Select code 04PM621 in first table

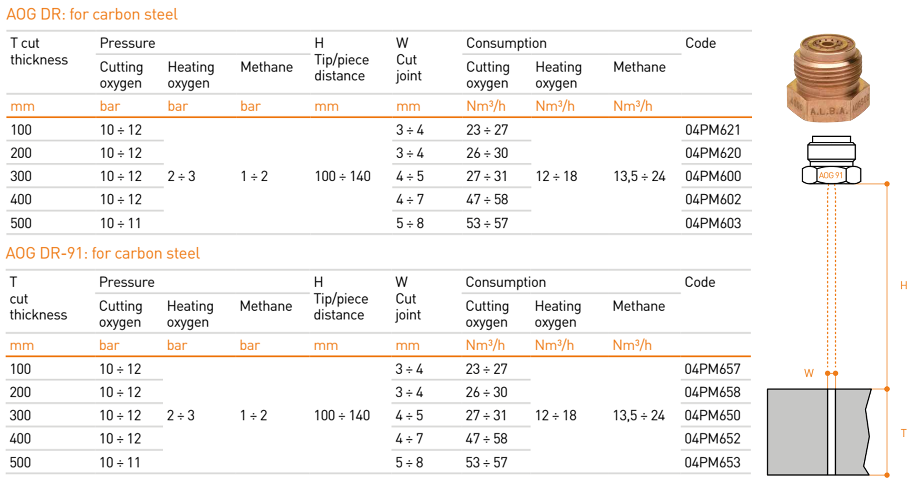(x=713, y=130)
